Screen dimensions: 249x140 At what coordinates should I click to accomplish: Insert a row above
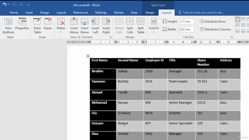pos(74,26)
